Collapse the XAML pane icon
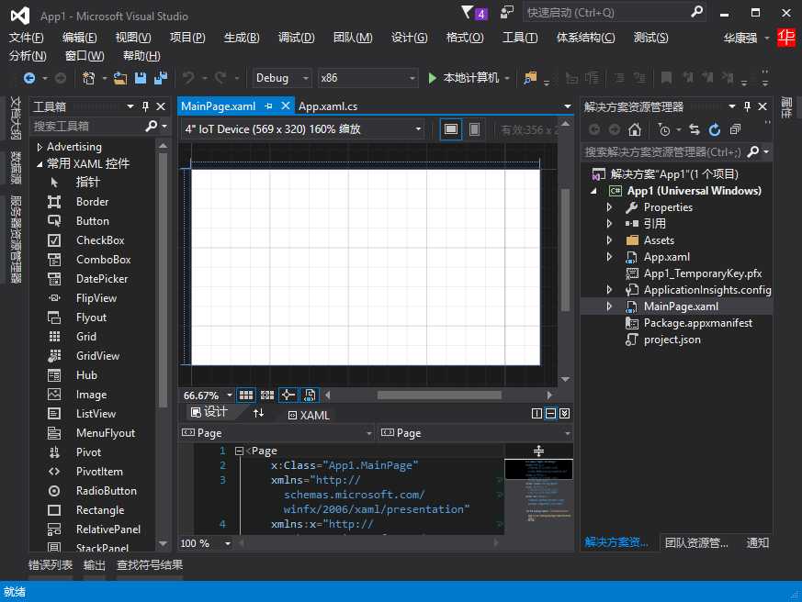802x602 pixels. coord(564,414)
